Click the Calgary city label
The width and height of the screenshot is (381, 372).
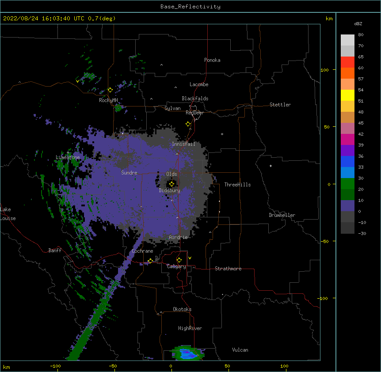point(176,266)
